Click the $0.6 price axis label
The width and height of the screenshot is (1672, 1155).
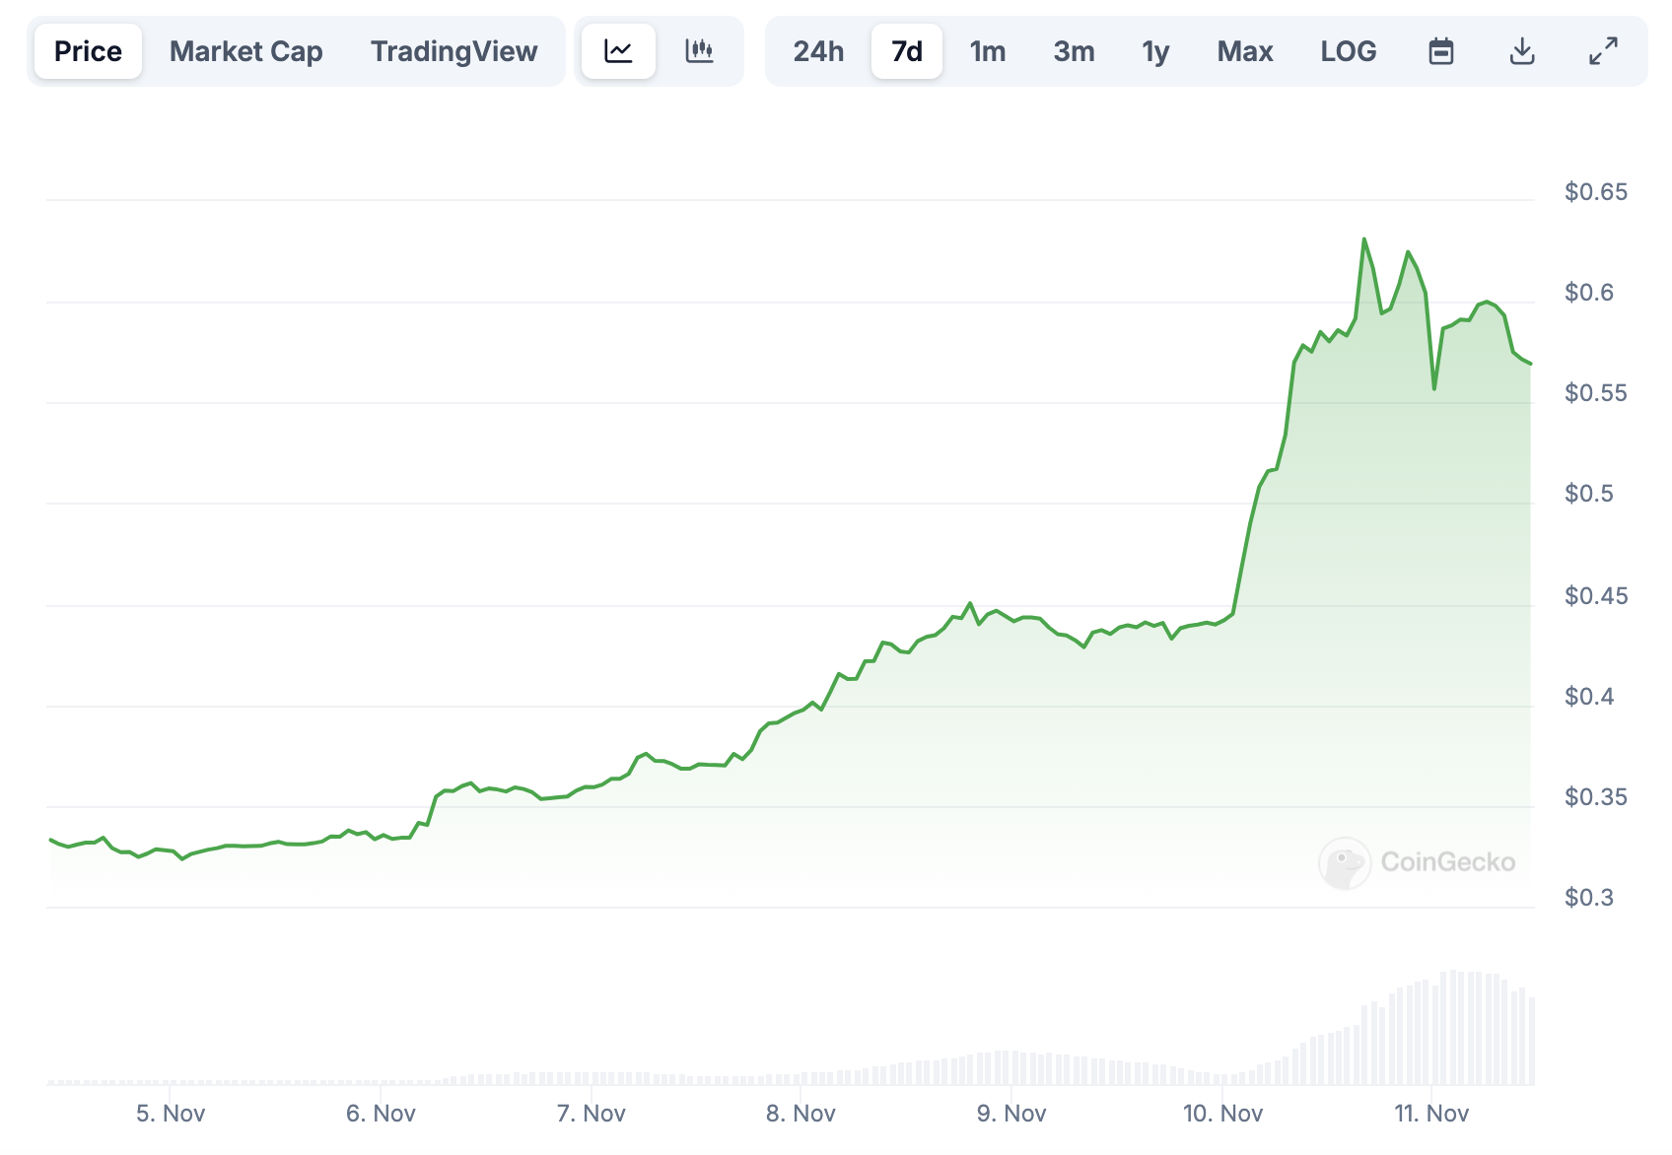1589,293
